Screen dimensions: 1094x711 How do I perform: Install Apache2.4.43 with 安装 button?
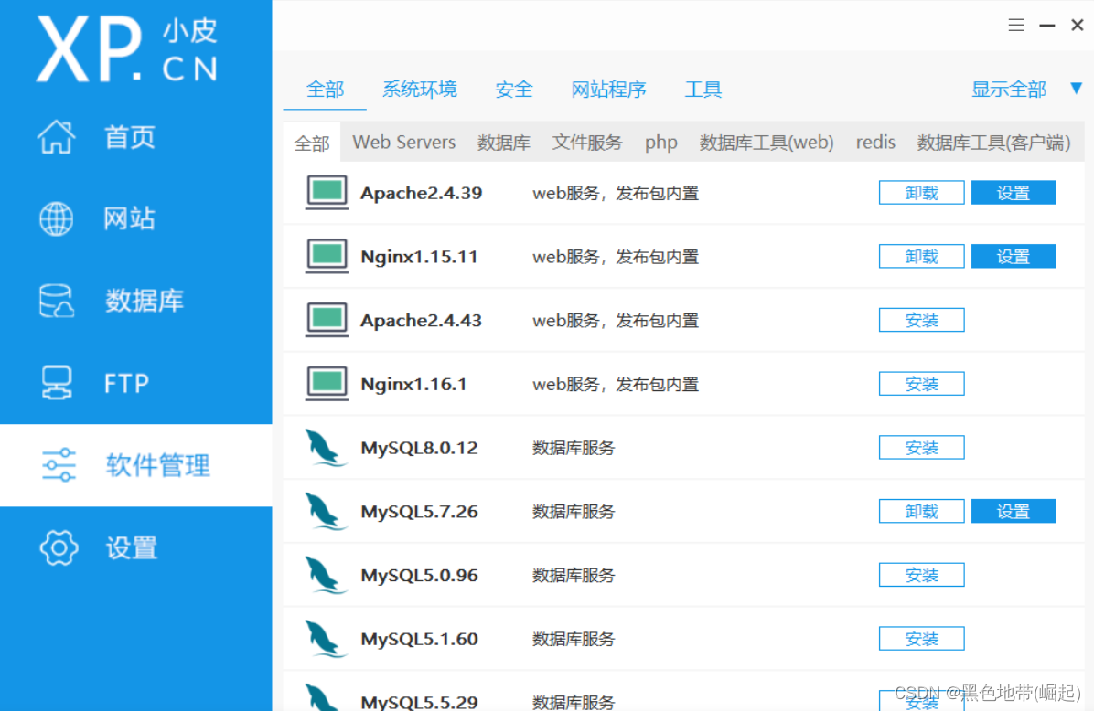[922, 320]
